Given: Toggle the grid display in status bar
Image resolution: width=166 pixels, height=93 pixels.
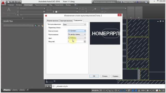Looking at the screenshot, I should point(101,90).
